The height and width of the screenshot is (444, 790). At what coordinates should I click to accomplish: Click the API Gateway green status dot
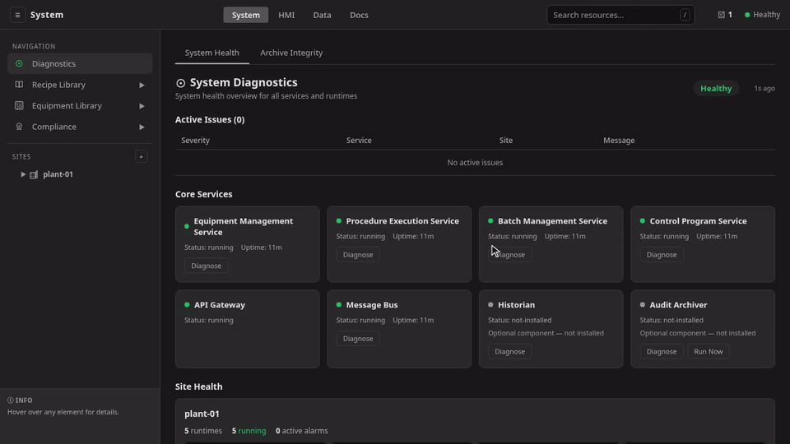(x=187, y=304)
